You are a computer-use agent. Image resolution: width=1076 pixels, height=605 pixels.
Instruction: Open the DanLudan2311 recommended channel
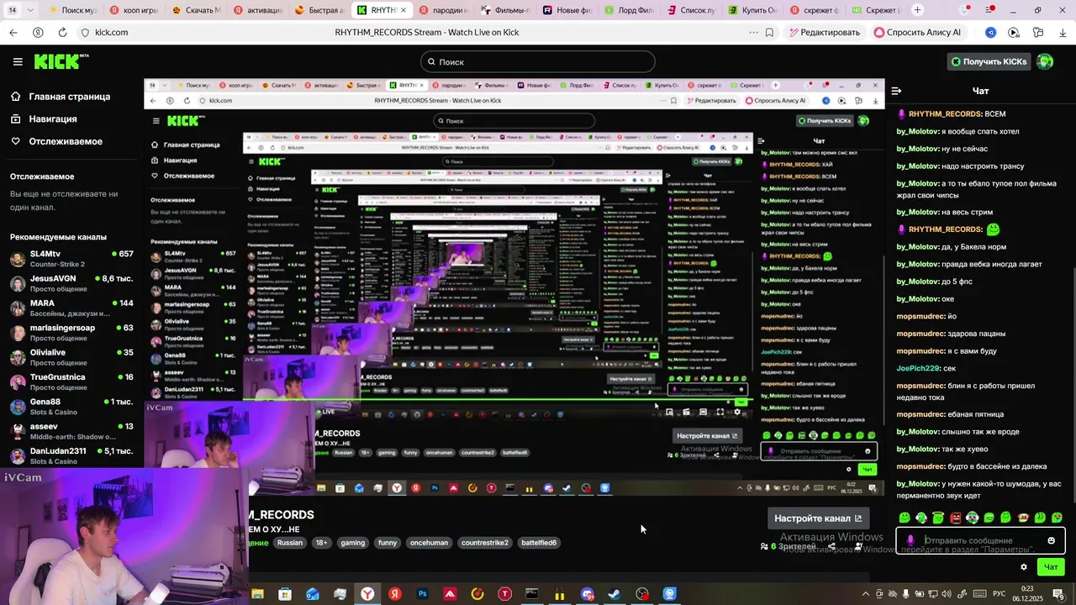coord(71,455)
